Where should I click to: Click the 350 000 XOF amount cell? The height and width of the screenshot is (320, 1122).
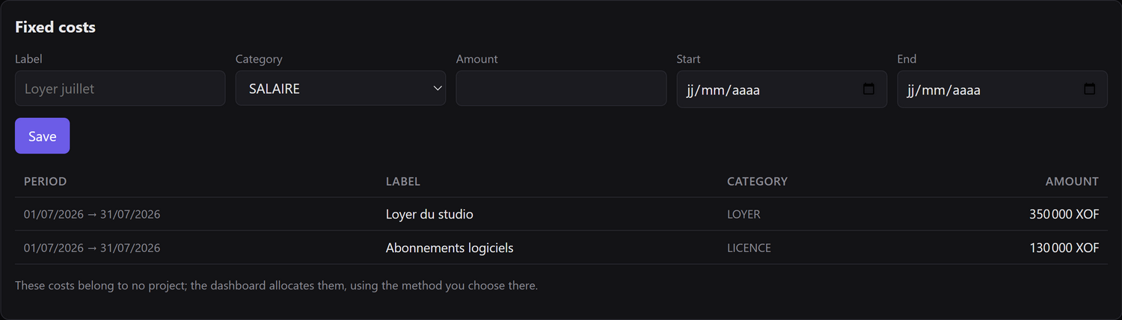click(1064, 214)
